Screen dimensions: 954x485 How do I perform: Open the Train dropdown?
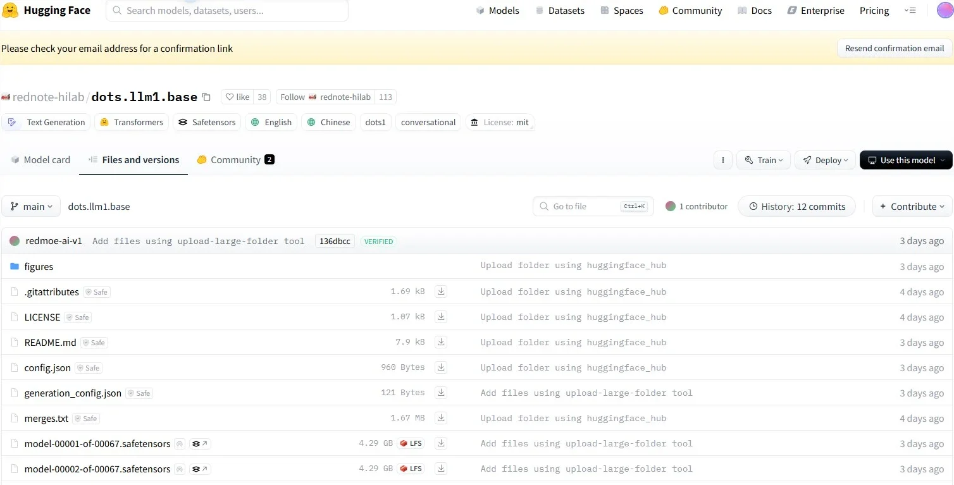click(764, 160)
